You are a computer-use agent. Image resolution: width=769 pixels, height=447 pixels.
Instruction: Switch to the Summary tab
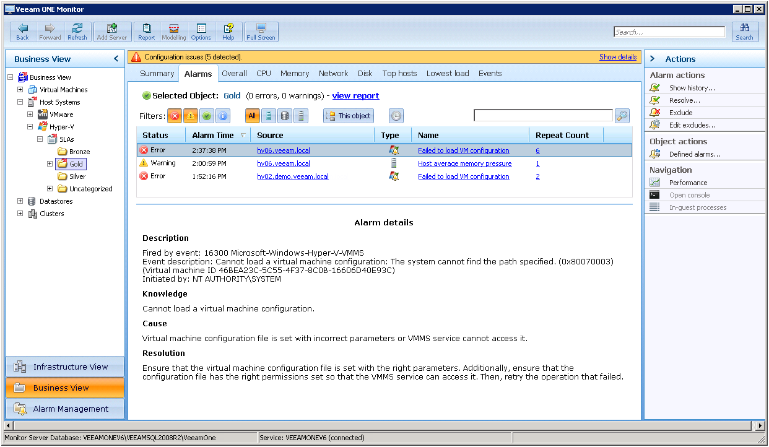(157, 73)
